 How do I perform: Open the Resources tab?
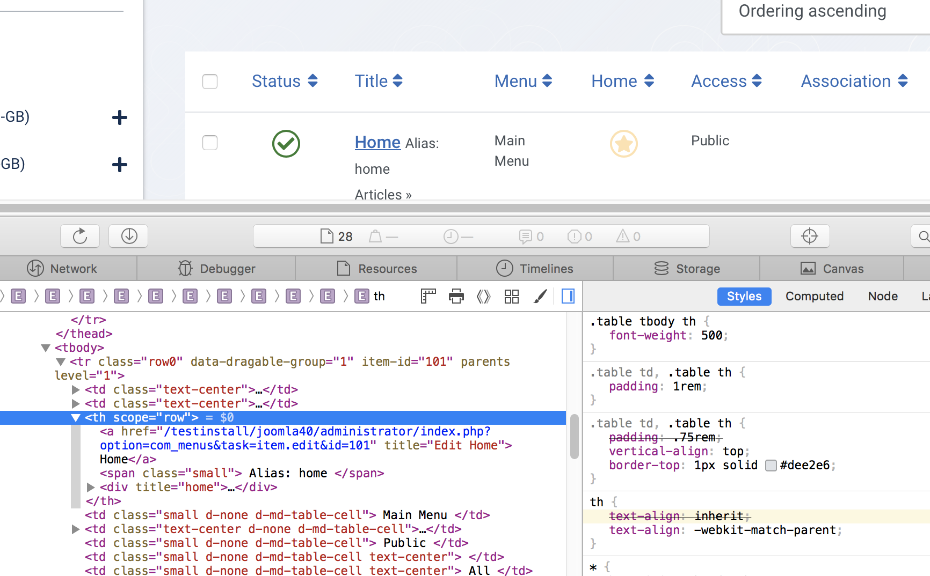pyautogui.click(x=376, y=269)
